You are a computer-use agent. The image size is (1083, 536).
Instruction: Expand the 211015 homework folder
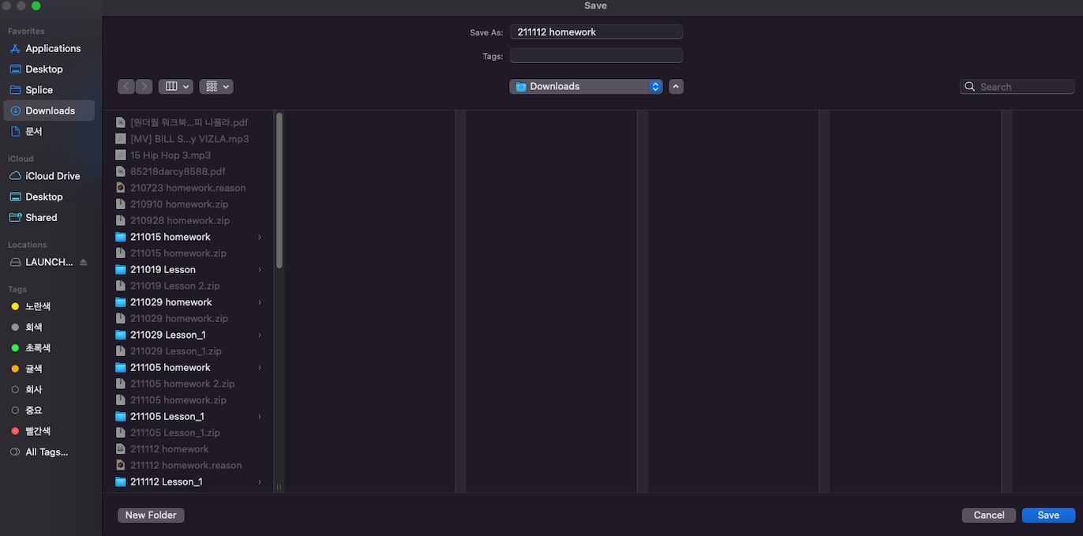(x=260, y=237)
